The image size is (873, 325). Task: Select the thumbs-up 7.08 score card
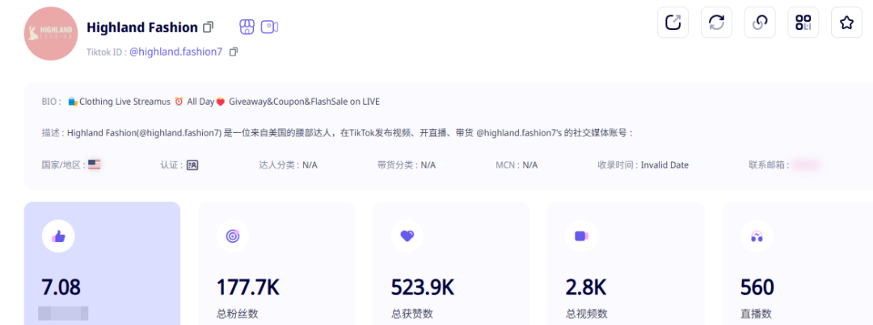[102, 264]
